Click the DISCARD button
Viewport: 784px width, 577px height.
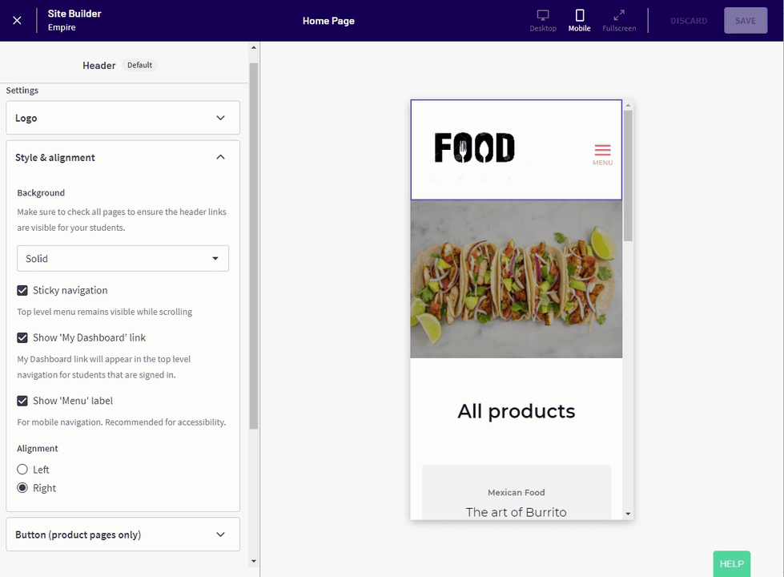point(689,21)
